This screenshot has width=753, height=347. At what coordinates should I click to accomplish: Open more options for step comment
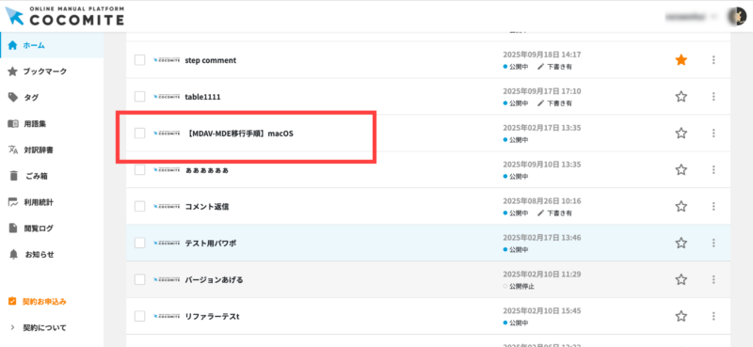713,60
